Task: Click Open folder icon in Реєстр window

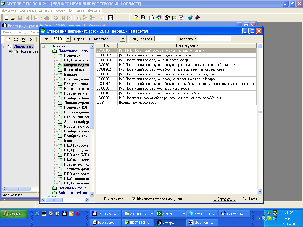Action: click(16, 40)
